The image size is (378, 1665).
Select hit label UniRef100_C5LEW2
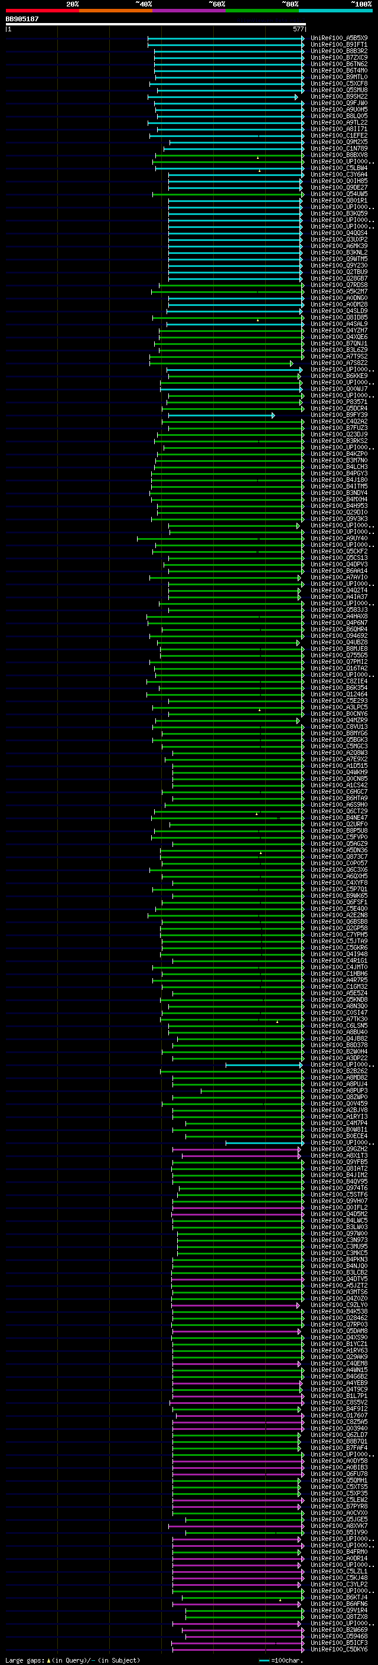(339, 1500)
